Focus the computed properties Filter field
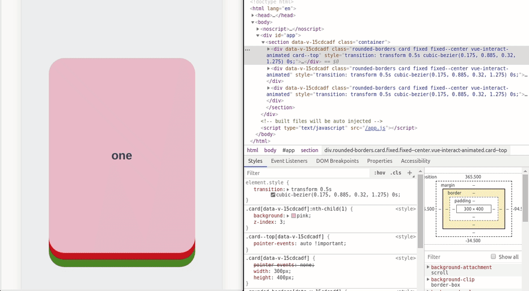This screenshot has height=291, width=529. coord(456,257)
